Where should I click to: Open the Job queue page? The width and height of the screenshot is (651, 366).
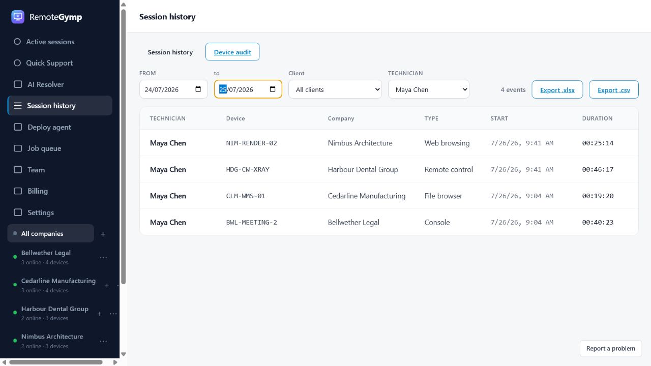pyautogui.click(x=60, y=148)
